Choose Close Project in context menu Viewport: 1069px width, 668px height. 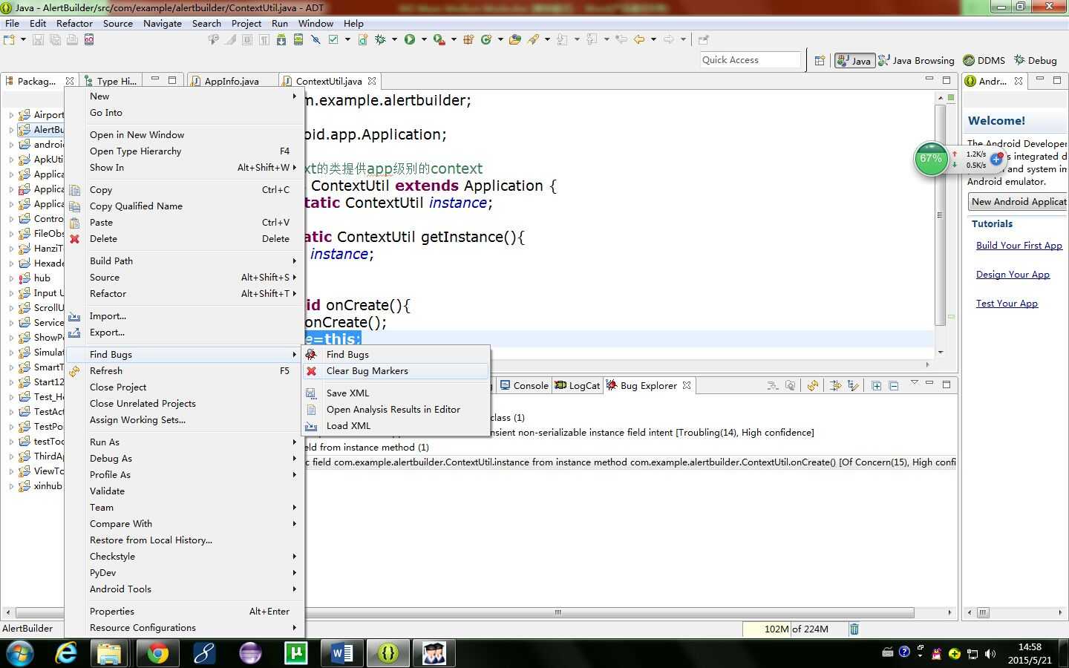tap(186, 387)
